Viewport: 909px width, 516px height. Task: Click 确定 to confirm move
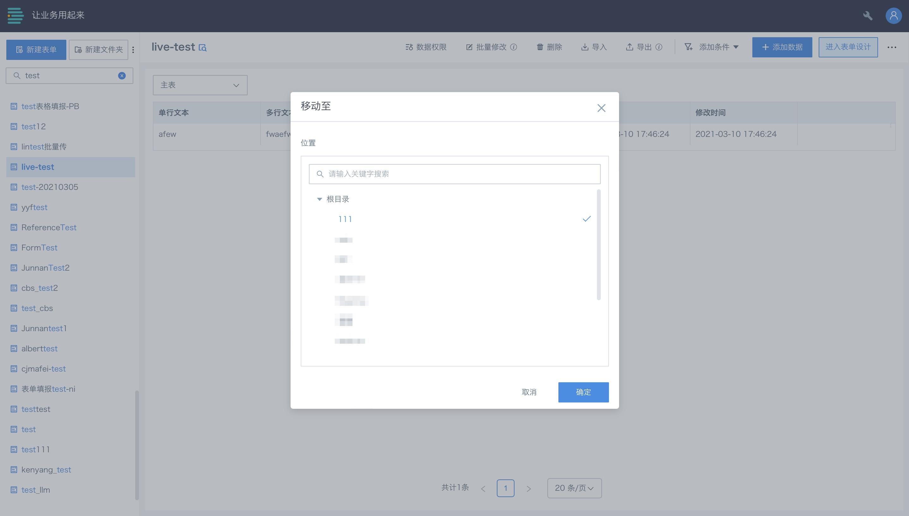pyautogui.click(x=583, y=392)
